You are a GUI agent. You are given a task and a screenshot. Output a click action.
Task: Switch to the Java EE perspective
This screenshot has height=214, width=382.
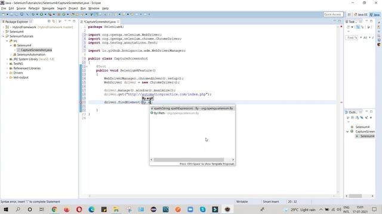click(361, 14)
